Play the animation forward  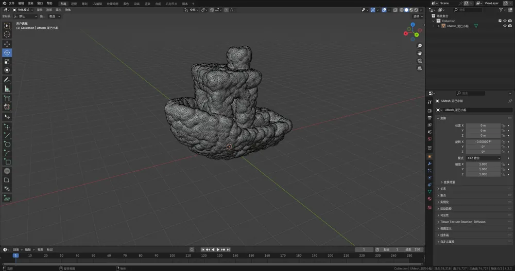[x=218, y=250]
